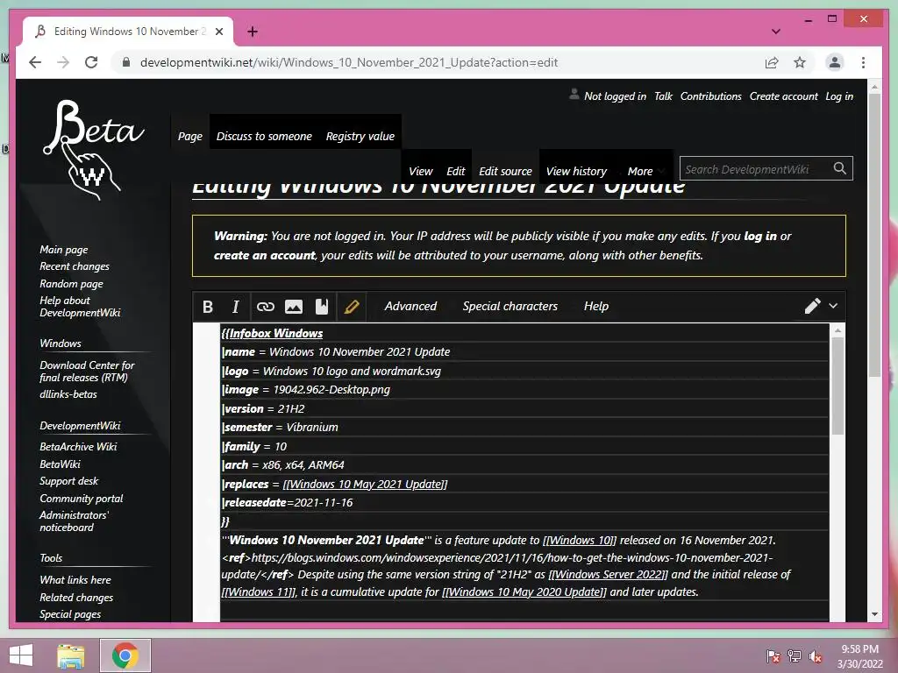Click the Beta wiki logo
The image size is (898, 673).
93,151
